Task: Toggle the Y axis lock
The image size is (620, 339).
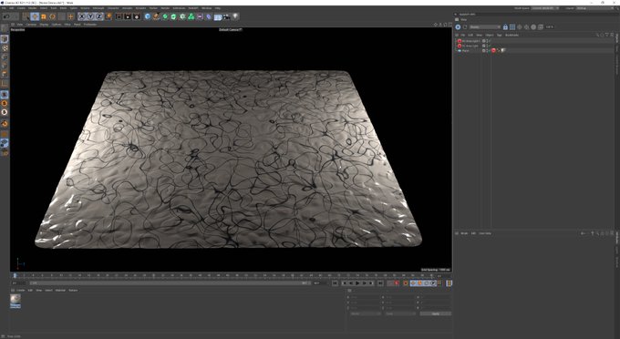Action: click(90, 16)
